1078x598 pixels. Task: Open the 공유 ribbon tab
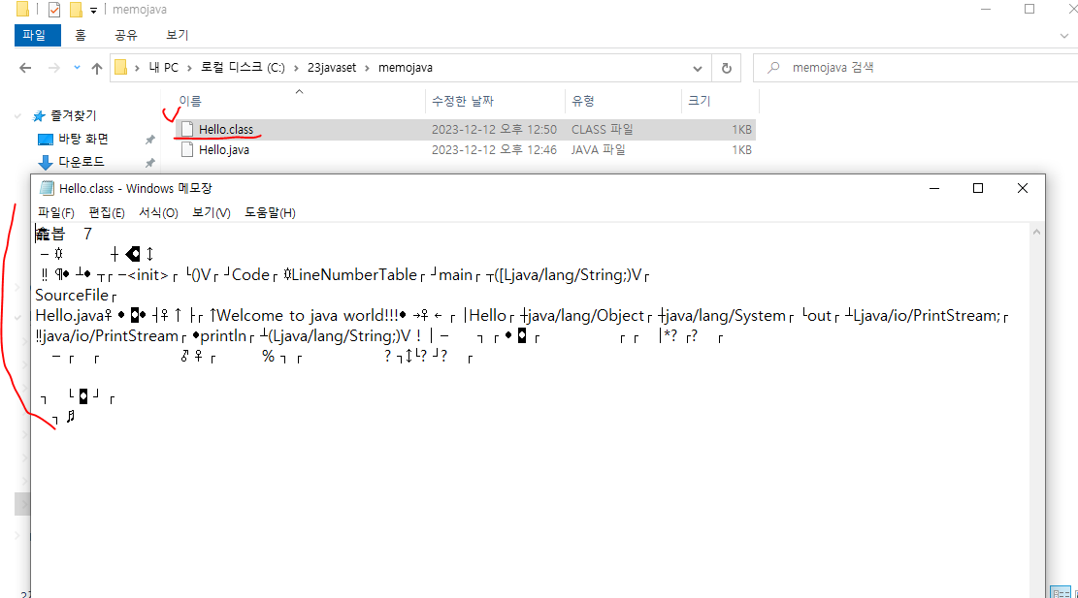click(126, 35)
